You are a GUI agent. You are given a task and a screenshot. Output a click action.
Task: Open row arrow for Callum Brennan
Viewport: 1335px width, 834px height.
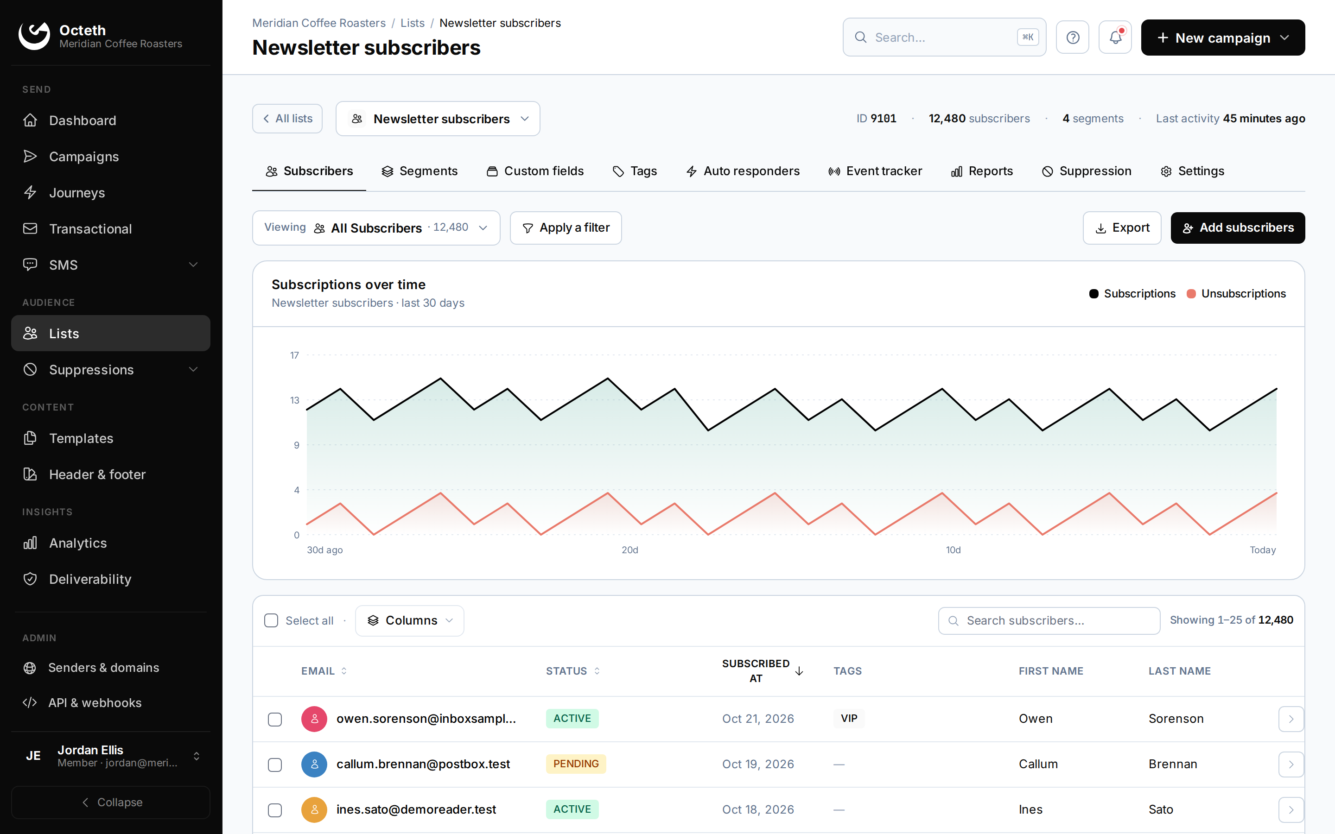[x=1291, y=764]
